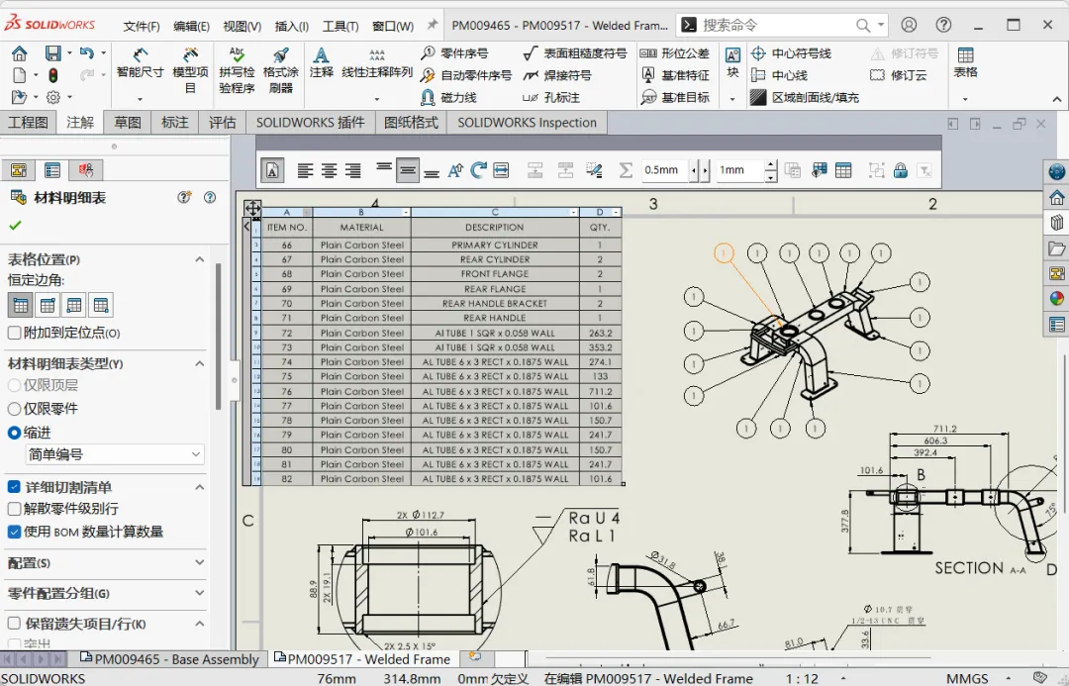Toggle Detailed cut list checkbox
The height and width of the screenshot is (686, 1069).
pyautogui.click(x=14, y=487)
